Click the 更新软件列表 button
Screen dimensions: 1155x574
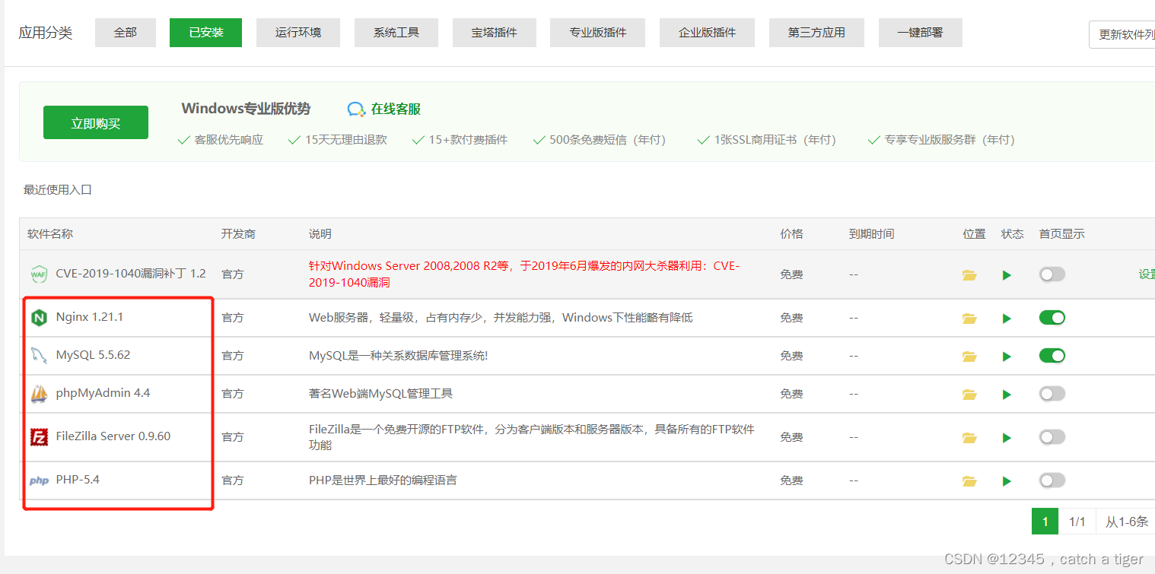click(1122, 35)
